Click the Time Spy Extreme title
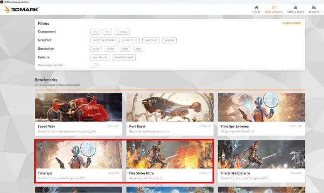The height and width of the screenshot is (193, 324). tap(235, 126)
